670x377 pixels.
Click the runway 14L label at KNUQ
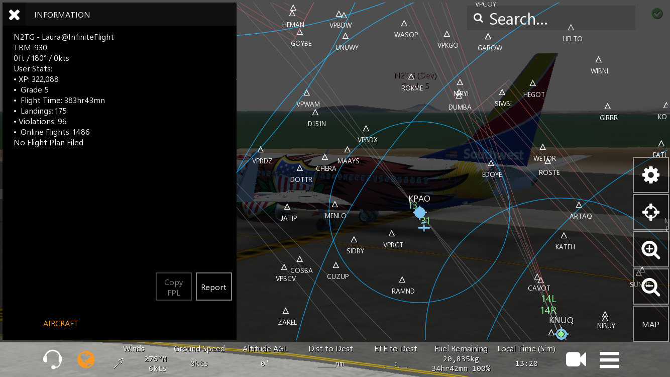548,299
